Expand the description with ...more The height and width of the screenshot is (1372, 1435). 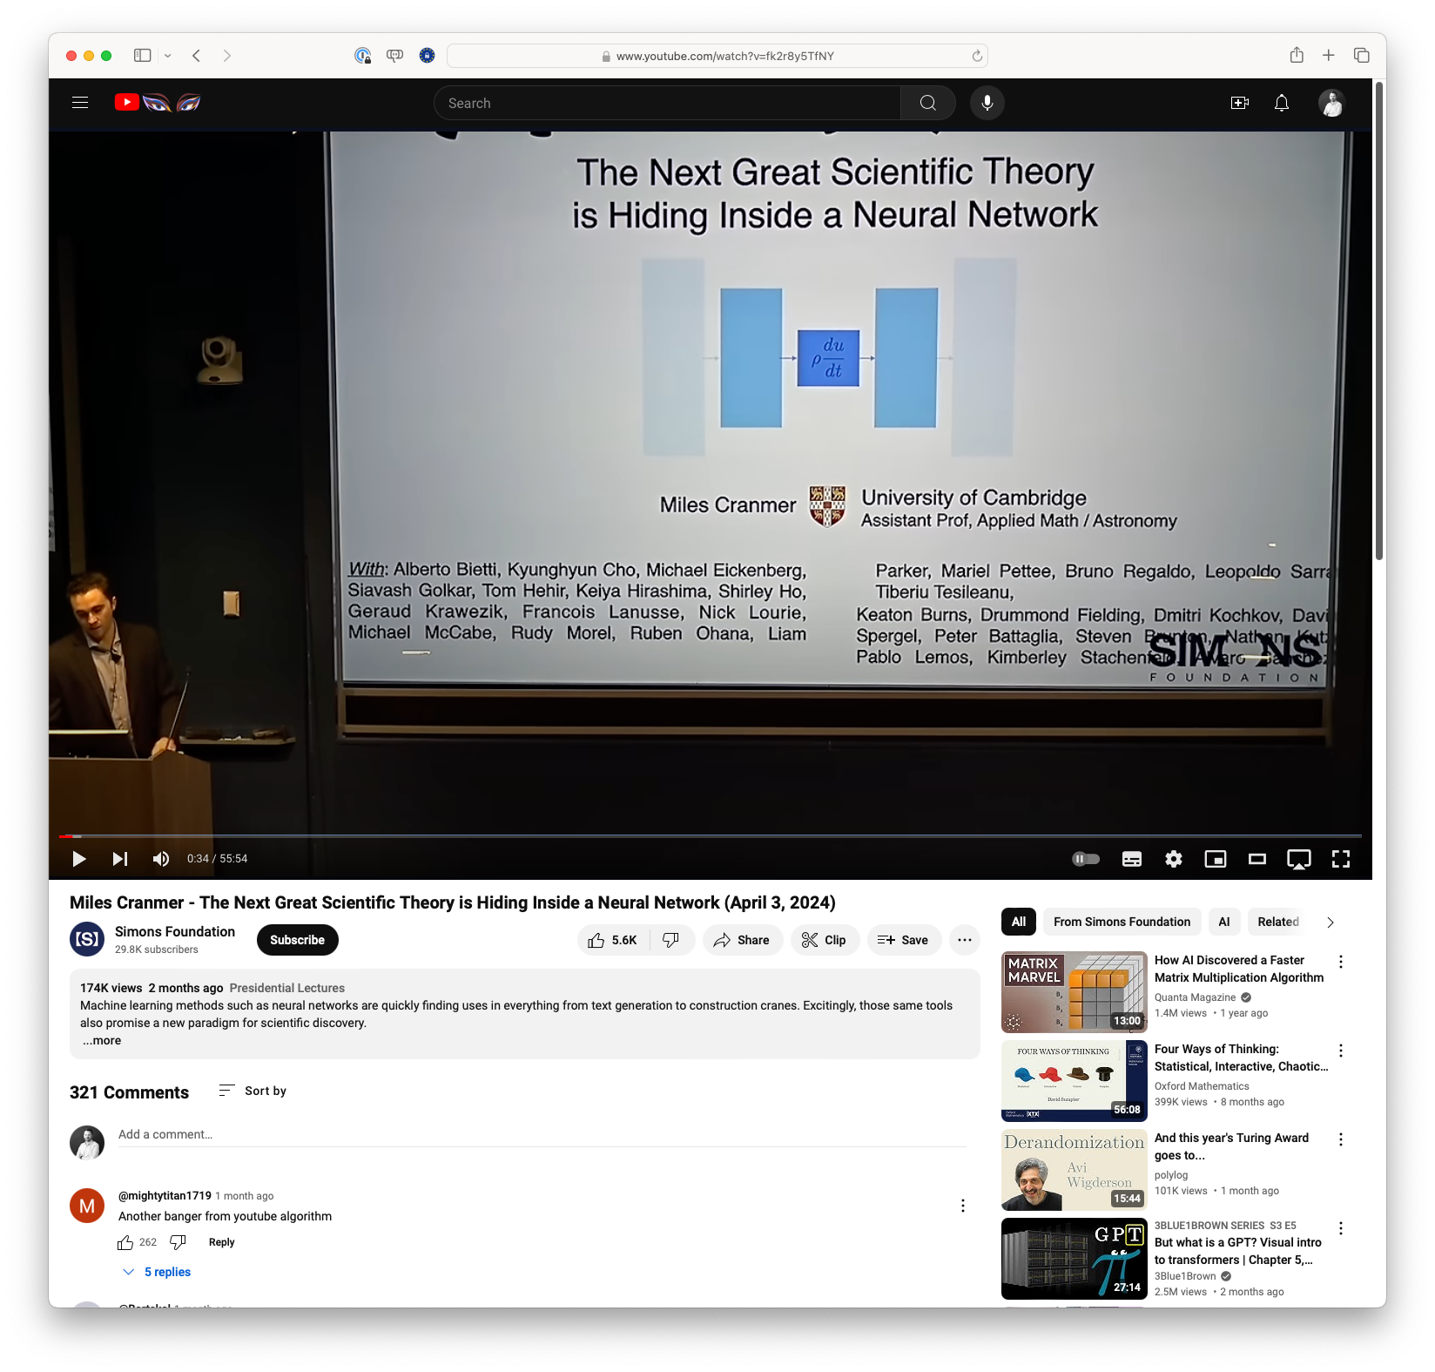coord(102,1040)
